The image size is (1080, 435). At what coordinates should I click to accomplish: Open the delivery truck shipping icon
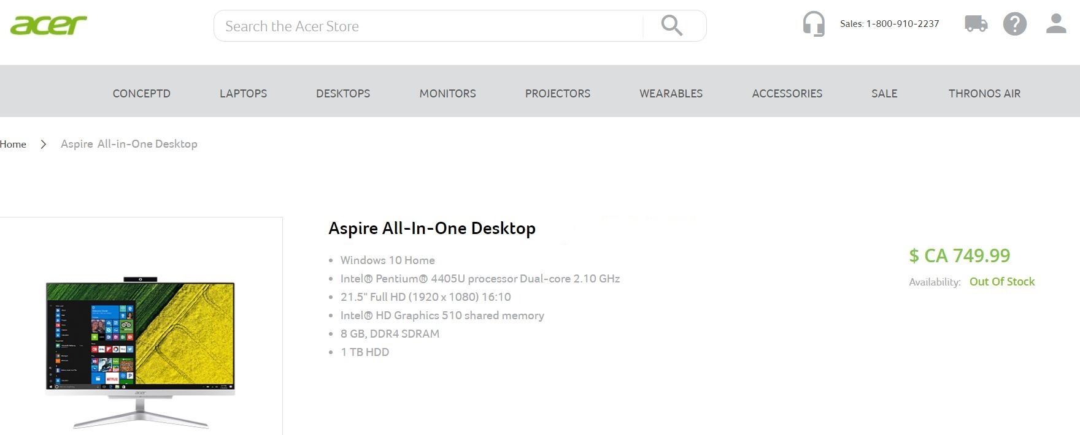[x=976, y=24]
